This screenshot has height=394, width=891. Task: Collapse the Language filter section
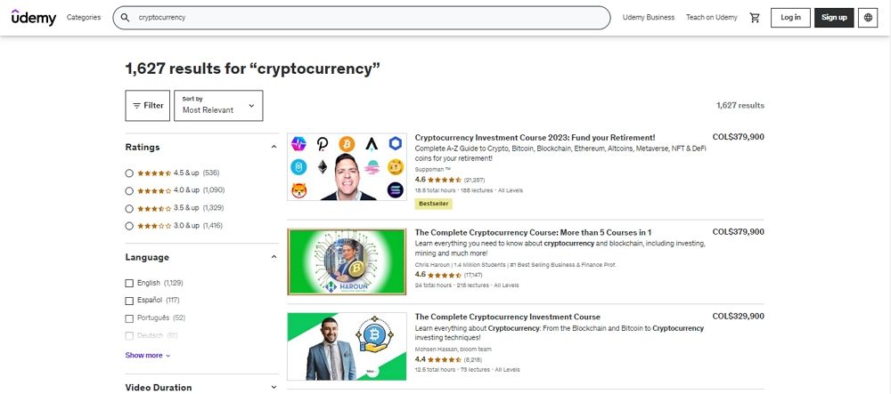point(274,257)
